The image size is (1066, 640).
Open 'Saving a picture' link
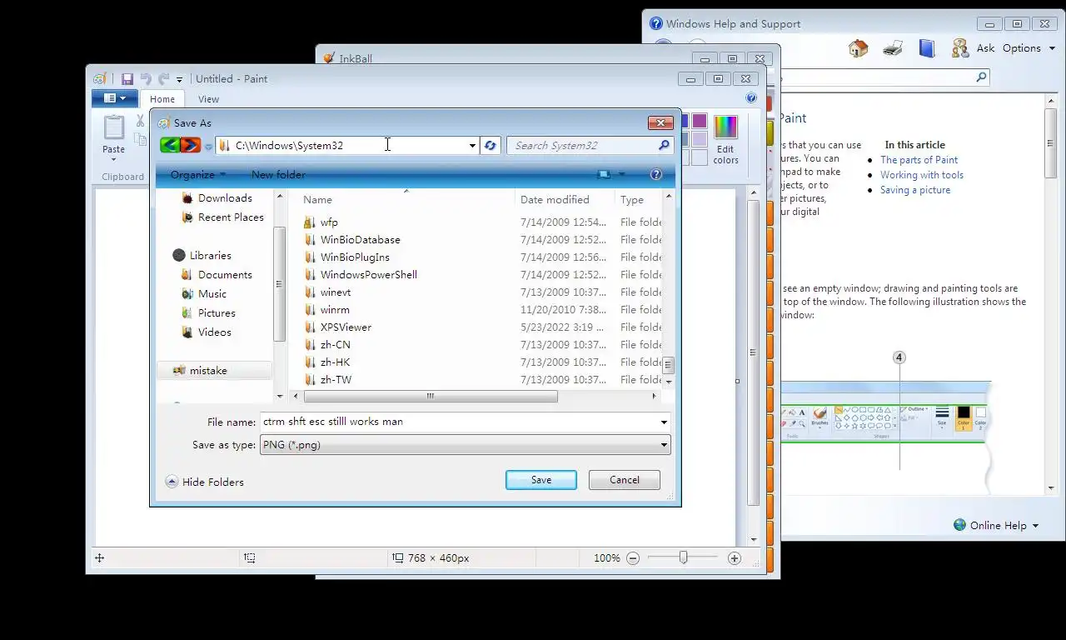click(915, 190)
